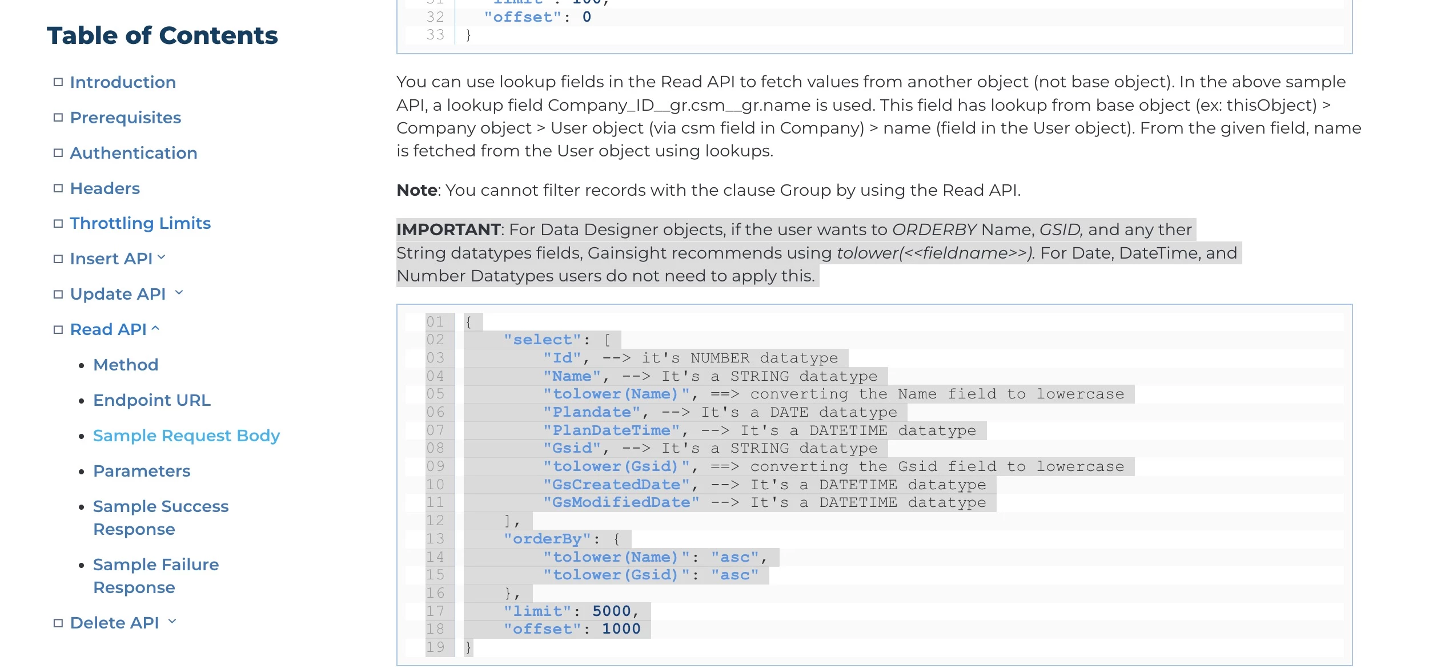The width and height of the screenshot is (1429, 669).
Task: Expand the Delete API chevron
Action: pyautogui.click(x=172, y=622)
